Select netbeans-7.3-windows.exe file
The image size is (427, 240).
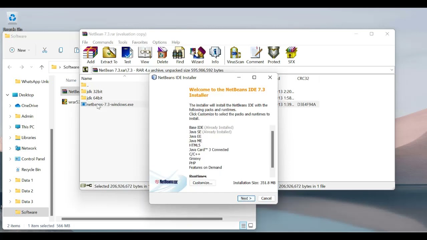107,104
